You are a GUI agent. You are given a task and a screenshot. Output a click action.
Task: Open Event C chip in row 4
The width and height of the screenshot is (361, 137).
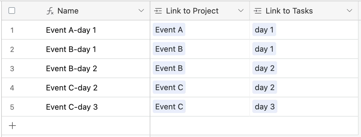pyautogui.click(x=169, y=87)
